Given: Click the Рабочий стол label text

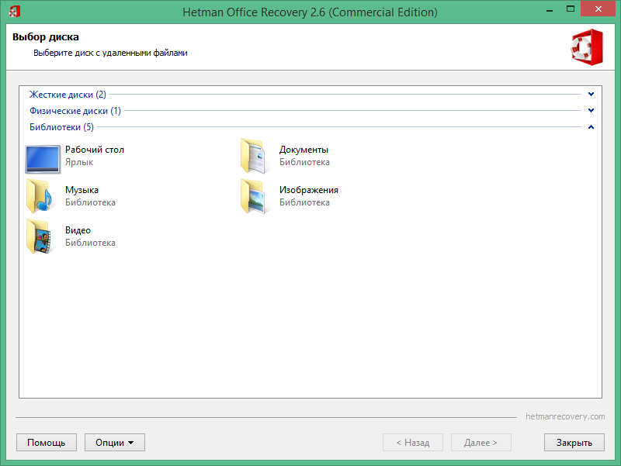Looking at the screenshot, I should point(95,150).
